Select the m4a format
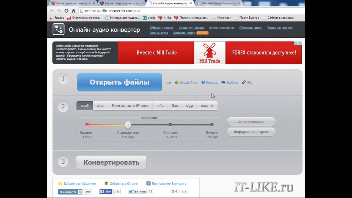This screenshot has height=198, width=352. pos(160,106)
